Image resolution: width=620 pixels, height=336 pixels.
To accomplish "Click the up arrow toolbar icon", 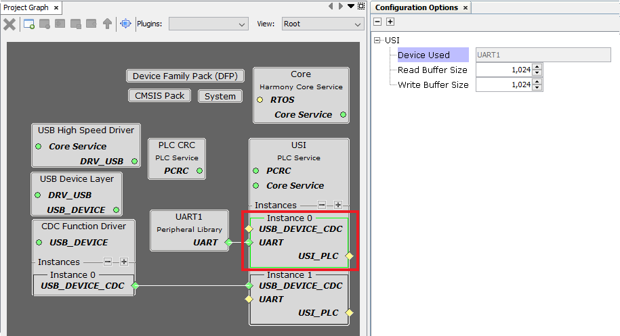I will tap(107, 24).
